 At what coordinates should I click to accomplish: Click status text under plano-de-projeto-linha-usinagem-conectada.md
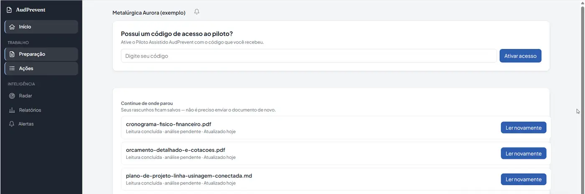click(181, 183)
